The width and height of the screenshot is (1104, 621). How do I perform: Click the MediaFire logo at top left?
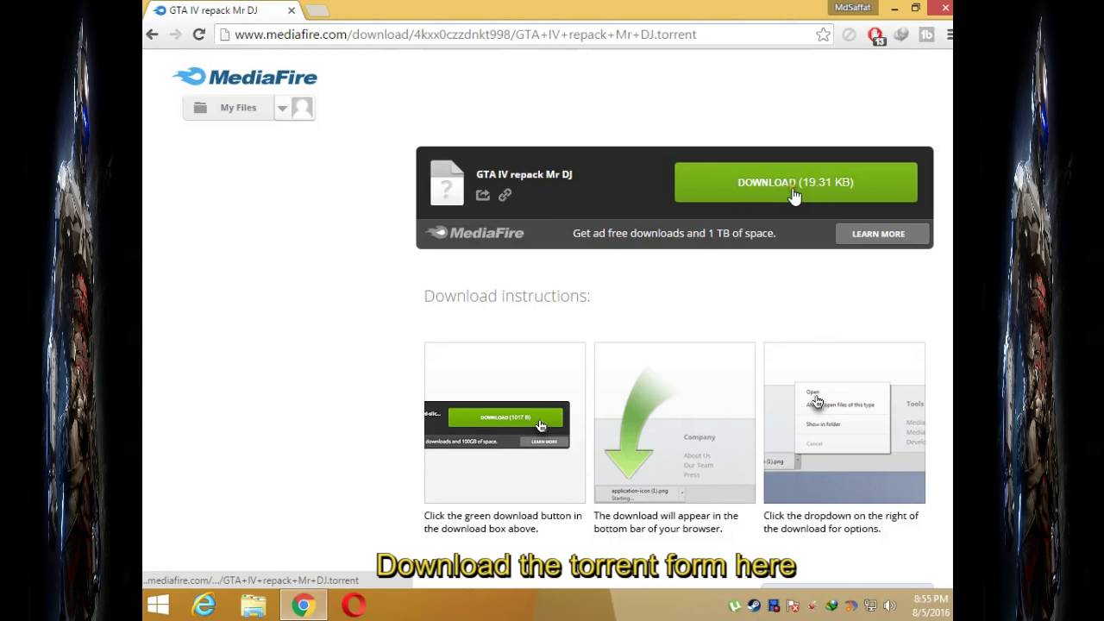tap(245, 77)
